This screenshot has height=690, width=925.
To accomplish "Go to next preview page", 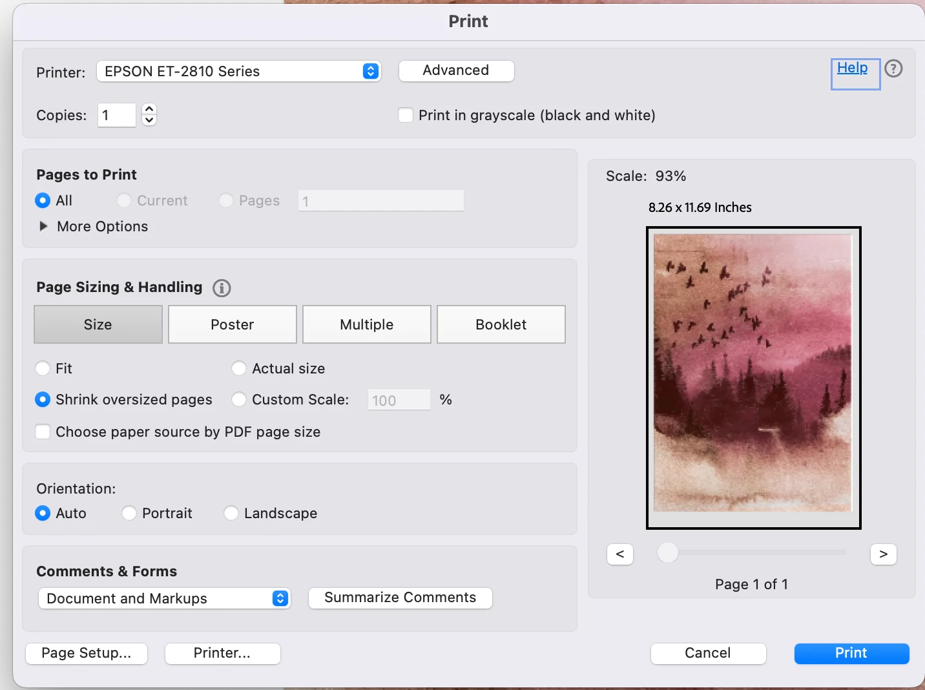I will click(884, 554).
